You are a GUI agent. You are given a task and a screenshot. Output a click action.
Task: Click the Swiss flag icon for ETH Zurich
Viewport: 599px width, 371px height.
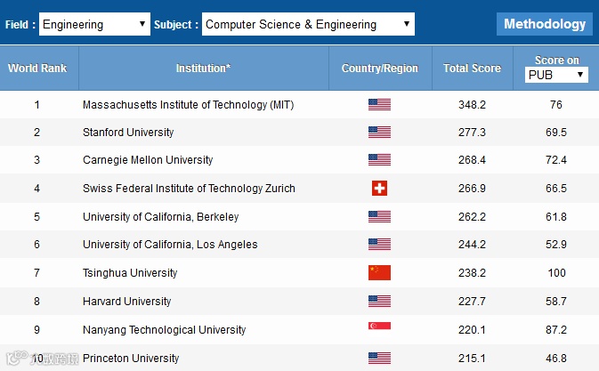379,189
